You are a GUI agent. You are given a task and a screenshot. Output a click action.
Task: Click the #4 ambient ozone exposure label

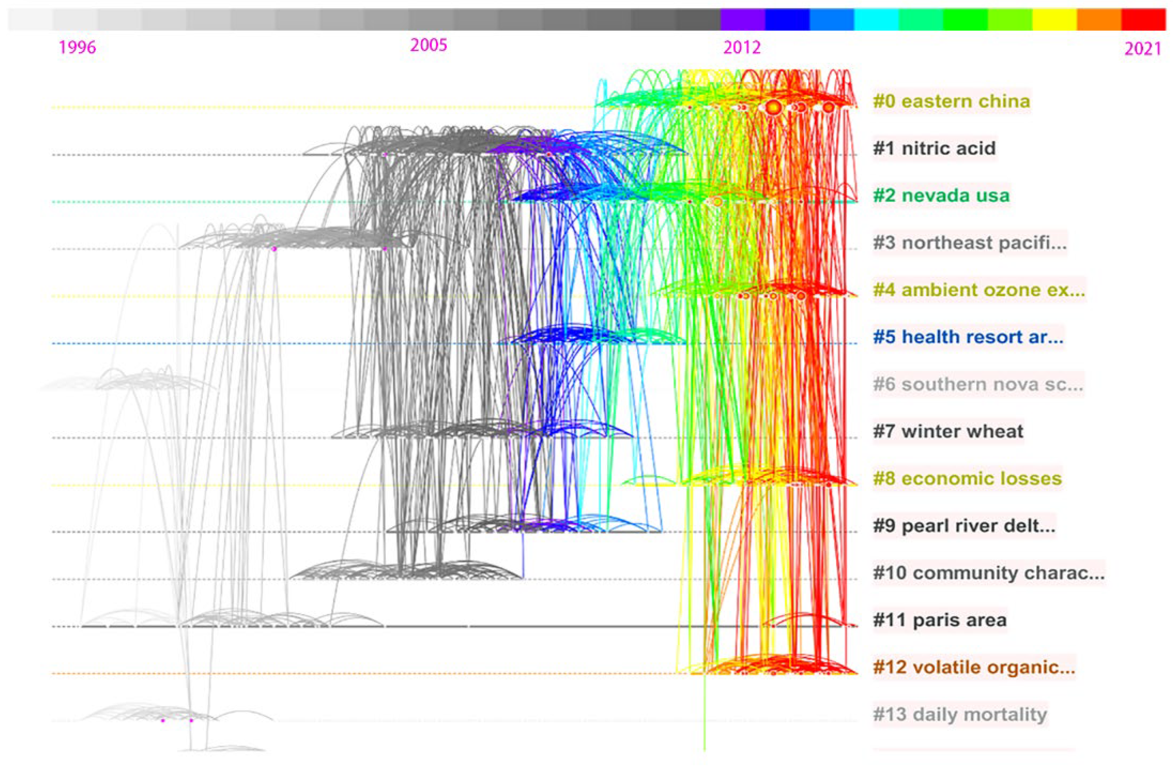click(x=979, y=290)
